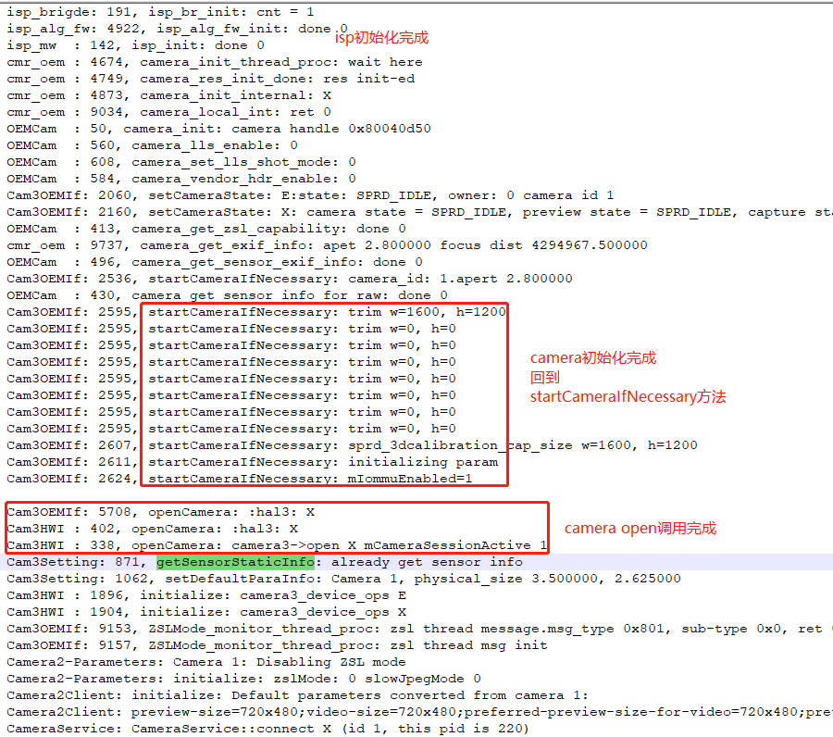
Task: Click the highlighted 'getSensorStaticInfo' search match
Action: [235, 562]
